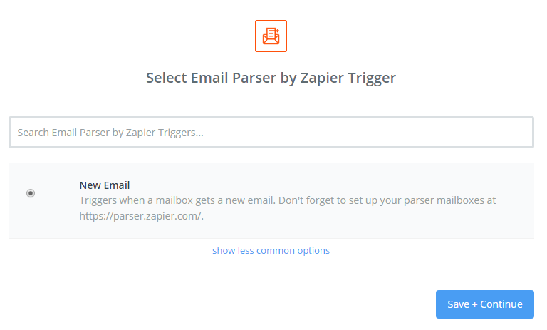This screenshot has height=330, width=547.
Task: Click 'show less common options' link
Action: click(271, 250)
